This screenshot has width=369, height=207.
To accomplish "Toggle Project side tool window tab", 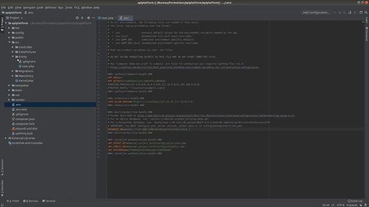I will [2, 24].
